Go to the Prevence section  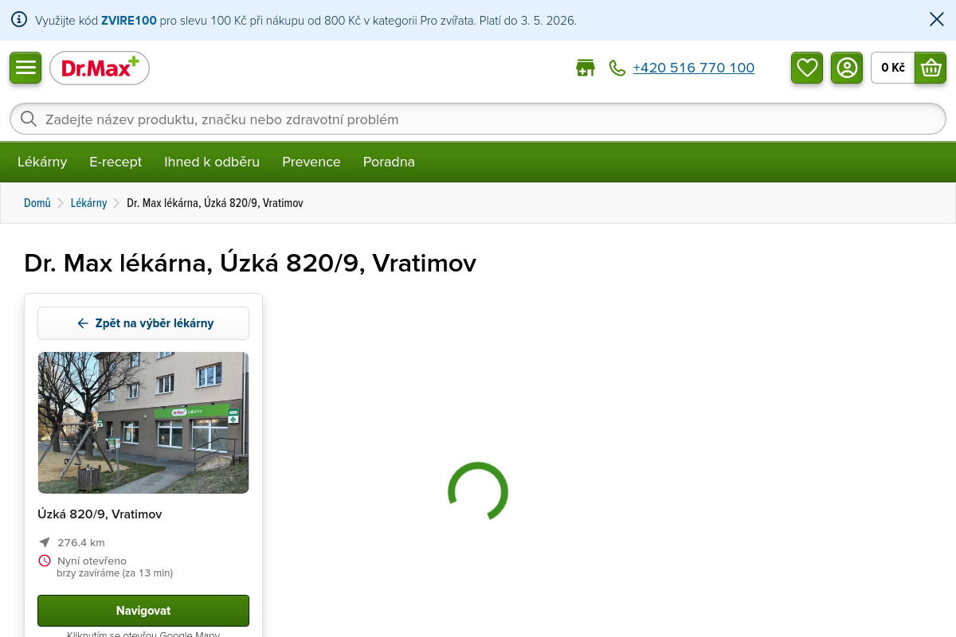pyautogui.click(x=311, y=162)
